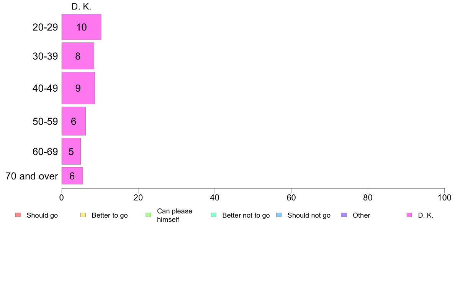The height and width of the screenshot is (281, 455).
Task: Click the Other purple legend swatch
Action: point(344,215)
